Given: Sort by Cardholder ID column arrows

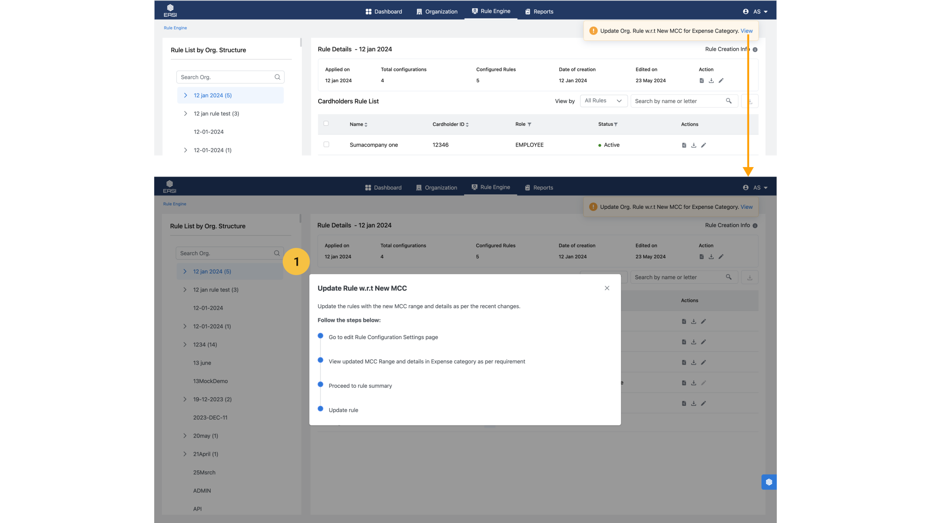Looking at the screenshot, I should point(467,124).
